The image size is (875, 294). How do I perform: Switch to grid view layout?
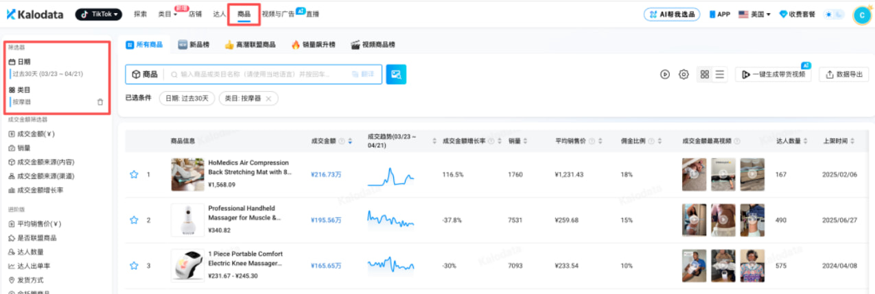704,74
